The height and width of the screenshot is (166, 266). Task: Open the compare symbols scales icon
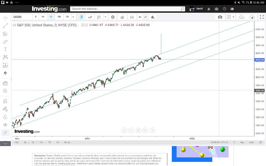click(132, 17)
